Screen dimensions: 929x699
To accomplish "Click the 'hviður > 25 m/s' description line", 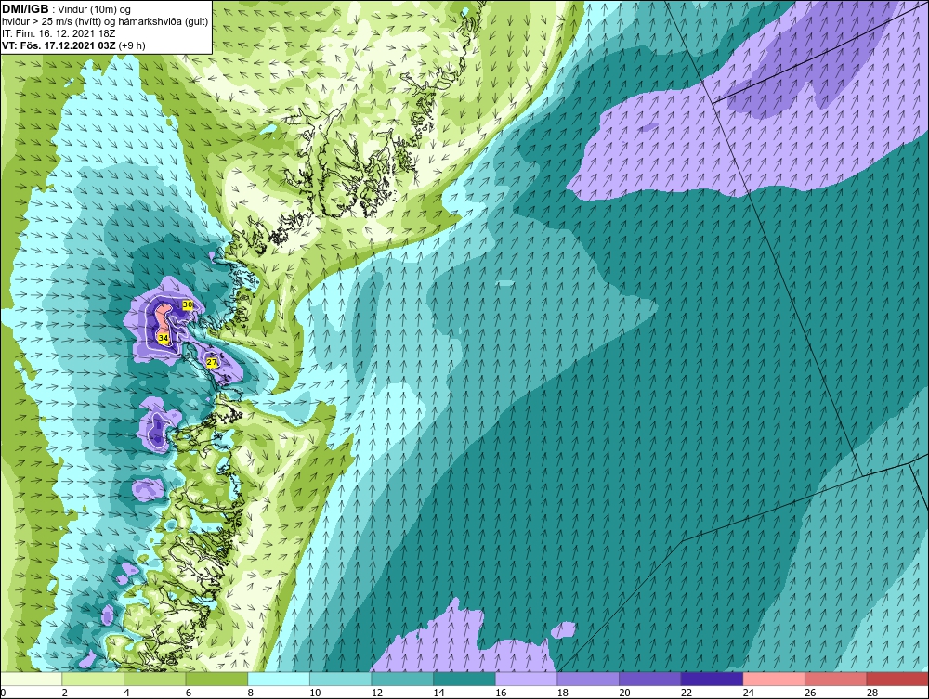I will 105,21.
